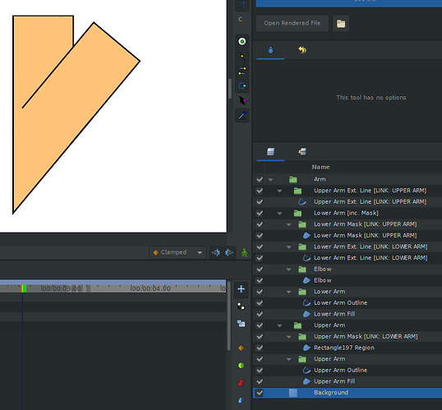This screenshot has width=442, height=410.
Task: Toggle vertex handles with the orange dot icon
Action: coord(242,57)
